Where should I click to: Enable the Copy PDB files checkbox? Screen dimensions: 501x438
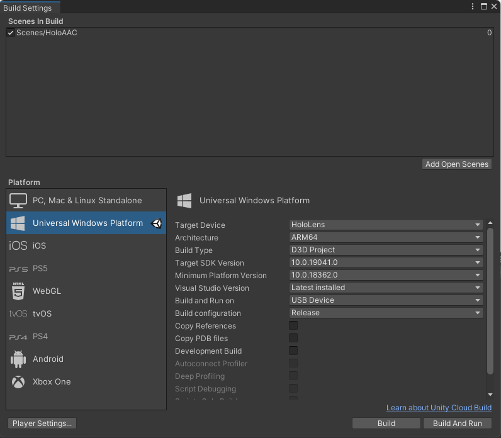293,338
